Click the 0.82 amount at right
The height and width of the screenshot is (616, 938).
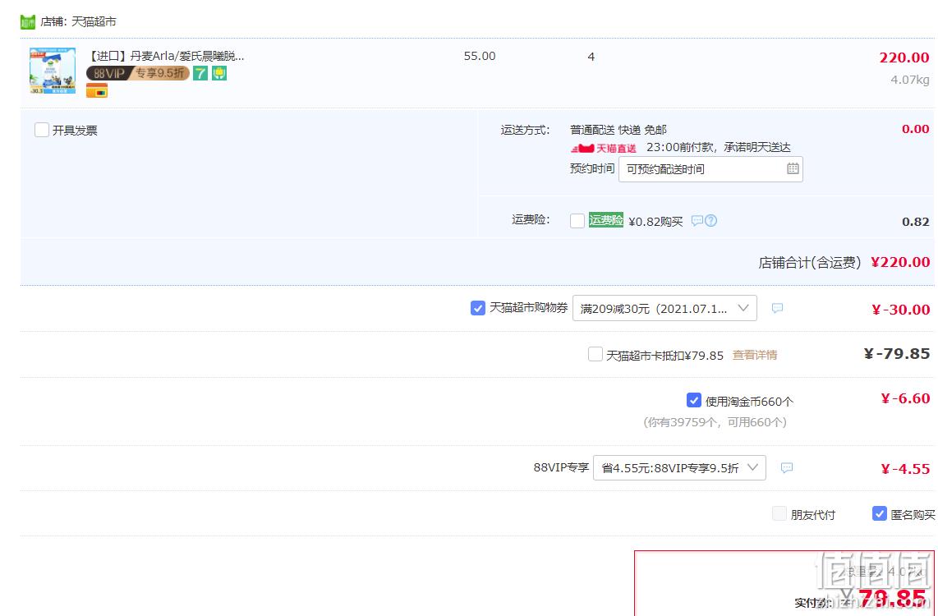[915, 222]
